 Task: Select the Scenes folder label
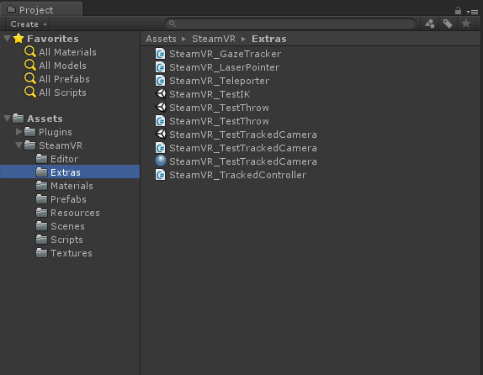click(x=67, y=226)
